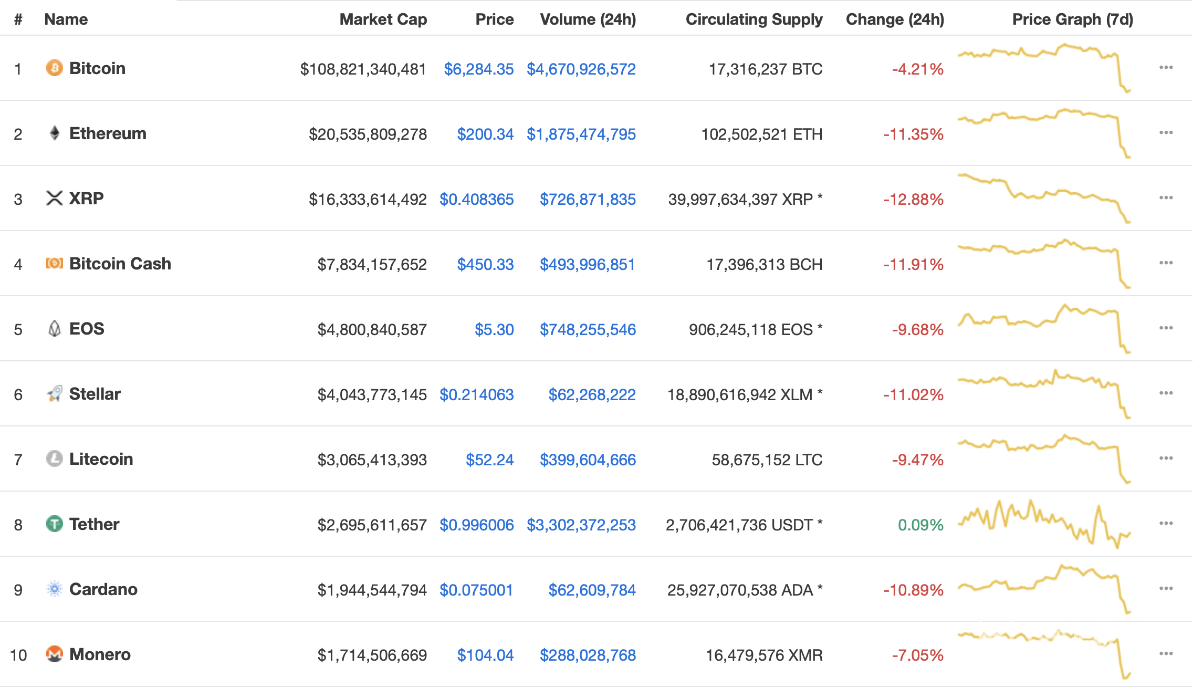Image resolution: width=1193 pixels, height=688 pixels.
Task: Click Monero change value -7.05%
Action: [x=917, y=655]
